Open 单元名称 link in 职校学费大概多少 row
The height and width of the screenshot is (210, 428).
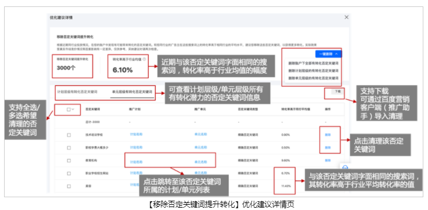(200, 147)
